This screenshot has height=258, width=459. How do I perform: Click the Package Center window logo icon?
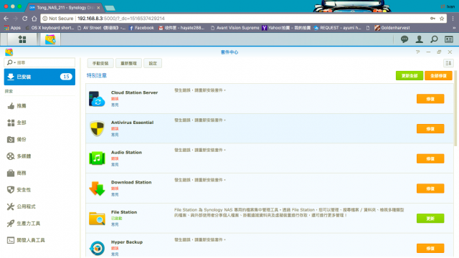(x=9, y=52)
